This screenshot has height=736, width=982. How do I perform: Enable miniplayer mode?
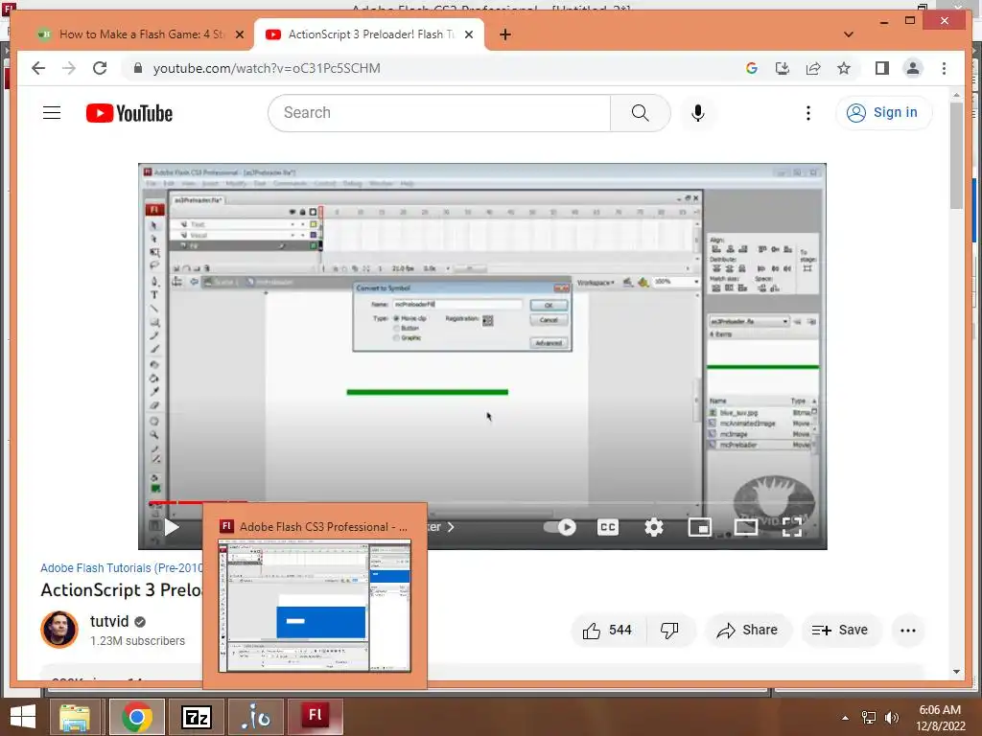tap(699, 527)
